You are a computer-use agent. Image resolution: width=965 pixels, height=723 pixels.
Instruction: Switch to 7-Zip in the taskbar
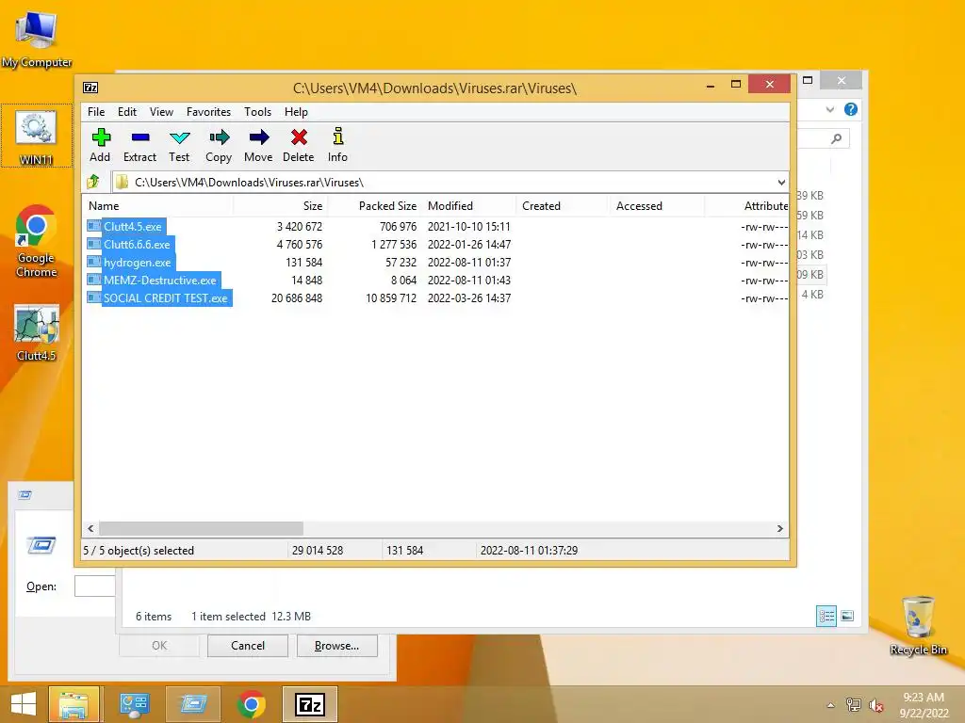click(x=309, y=704)
